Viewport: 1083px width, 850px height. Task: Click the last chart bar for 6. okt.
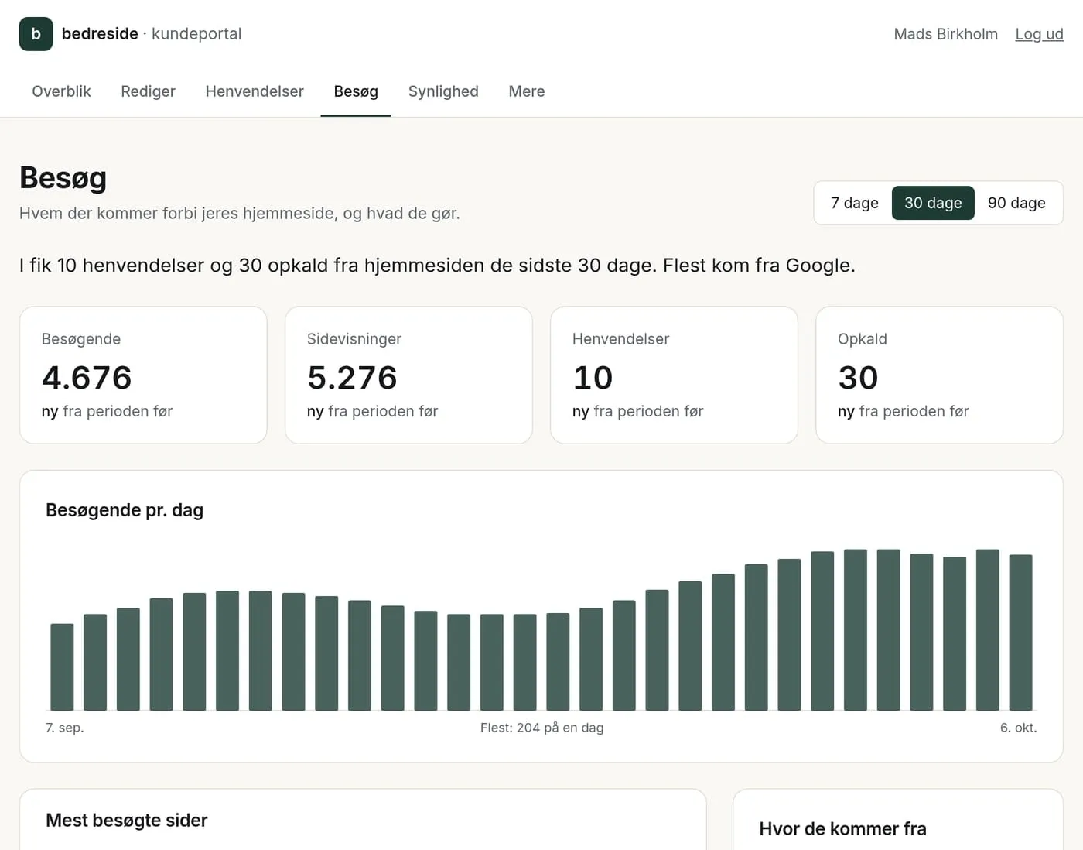[1020, 632]
